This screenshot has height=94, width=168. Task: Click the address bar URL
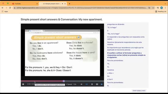(x=82, y=8)
